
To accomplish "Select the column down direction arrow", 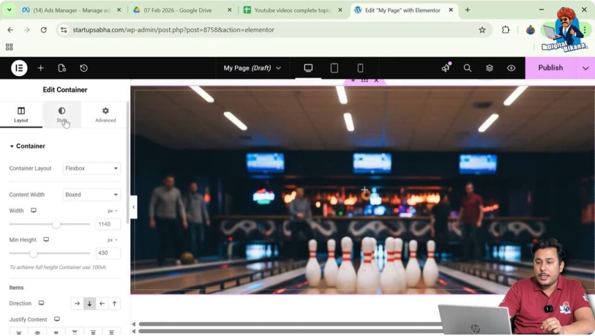I will tap(89, 304).
